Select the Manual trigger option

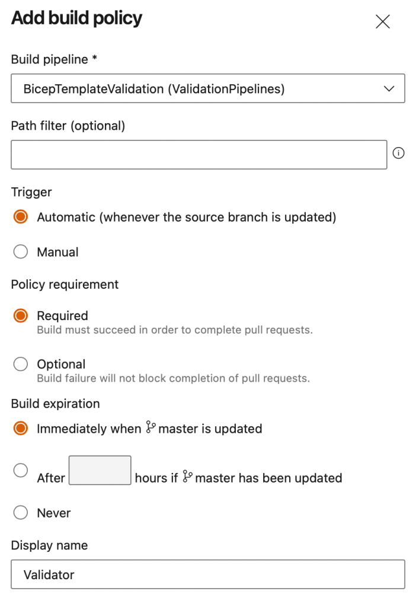coord(21,252)
